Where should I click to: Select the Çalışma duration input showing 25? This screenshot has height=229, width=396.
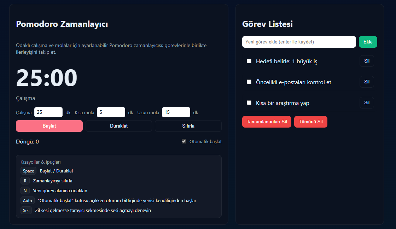[48, 112]
